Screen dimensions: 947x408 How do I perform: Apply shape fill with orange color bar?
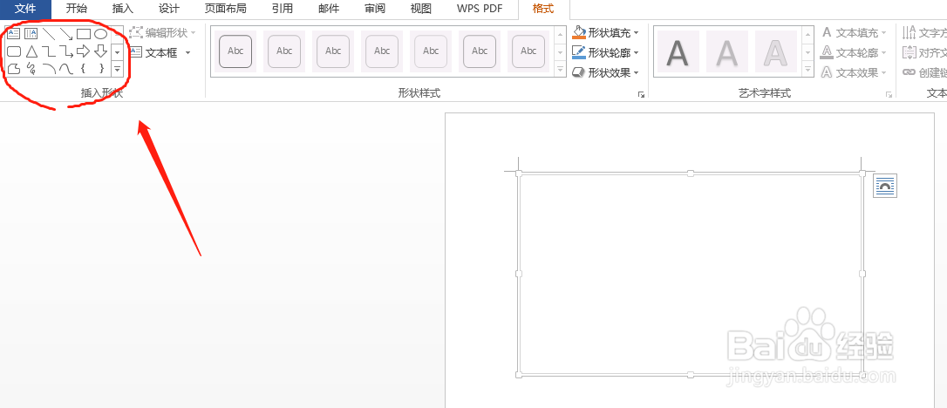579,32
